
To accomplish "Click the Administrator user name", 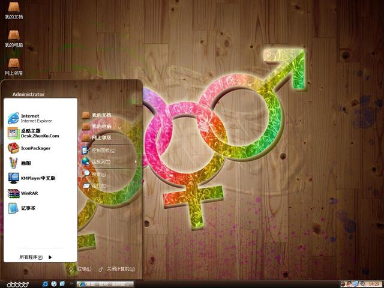I will (28, 94).
